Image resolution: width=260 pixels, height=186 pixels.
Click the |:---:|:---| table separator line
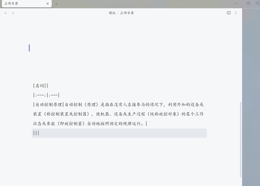(x=46, y=95)
